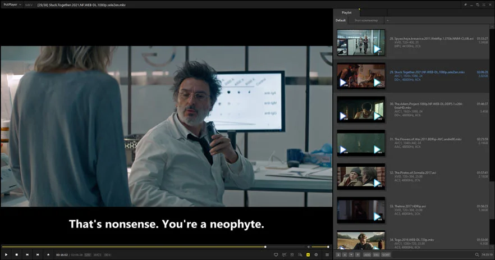Open the PotPlayer main menu dropdown
This screenshot has height=260, width=495.
pyautogui.click(x=12, y=4)
